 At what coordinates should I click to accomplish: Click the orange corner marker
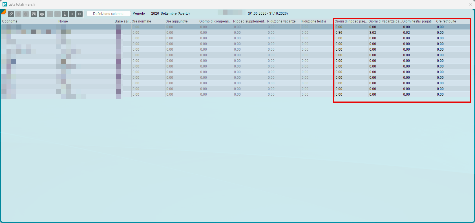click(x=3, y=12)
